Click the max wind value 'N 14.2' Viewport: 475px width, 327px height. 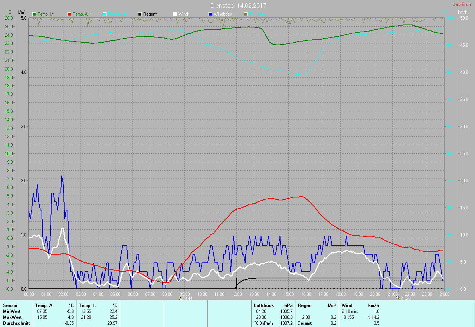(373, 317)
